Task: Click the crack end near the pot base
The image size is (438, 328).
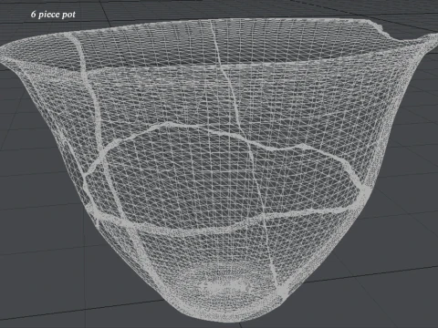Action: pos(281,290)
